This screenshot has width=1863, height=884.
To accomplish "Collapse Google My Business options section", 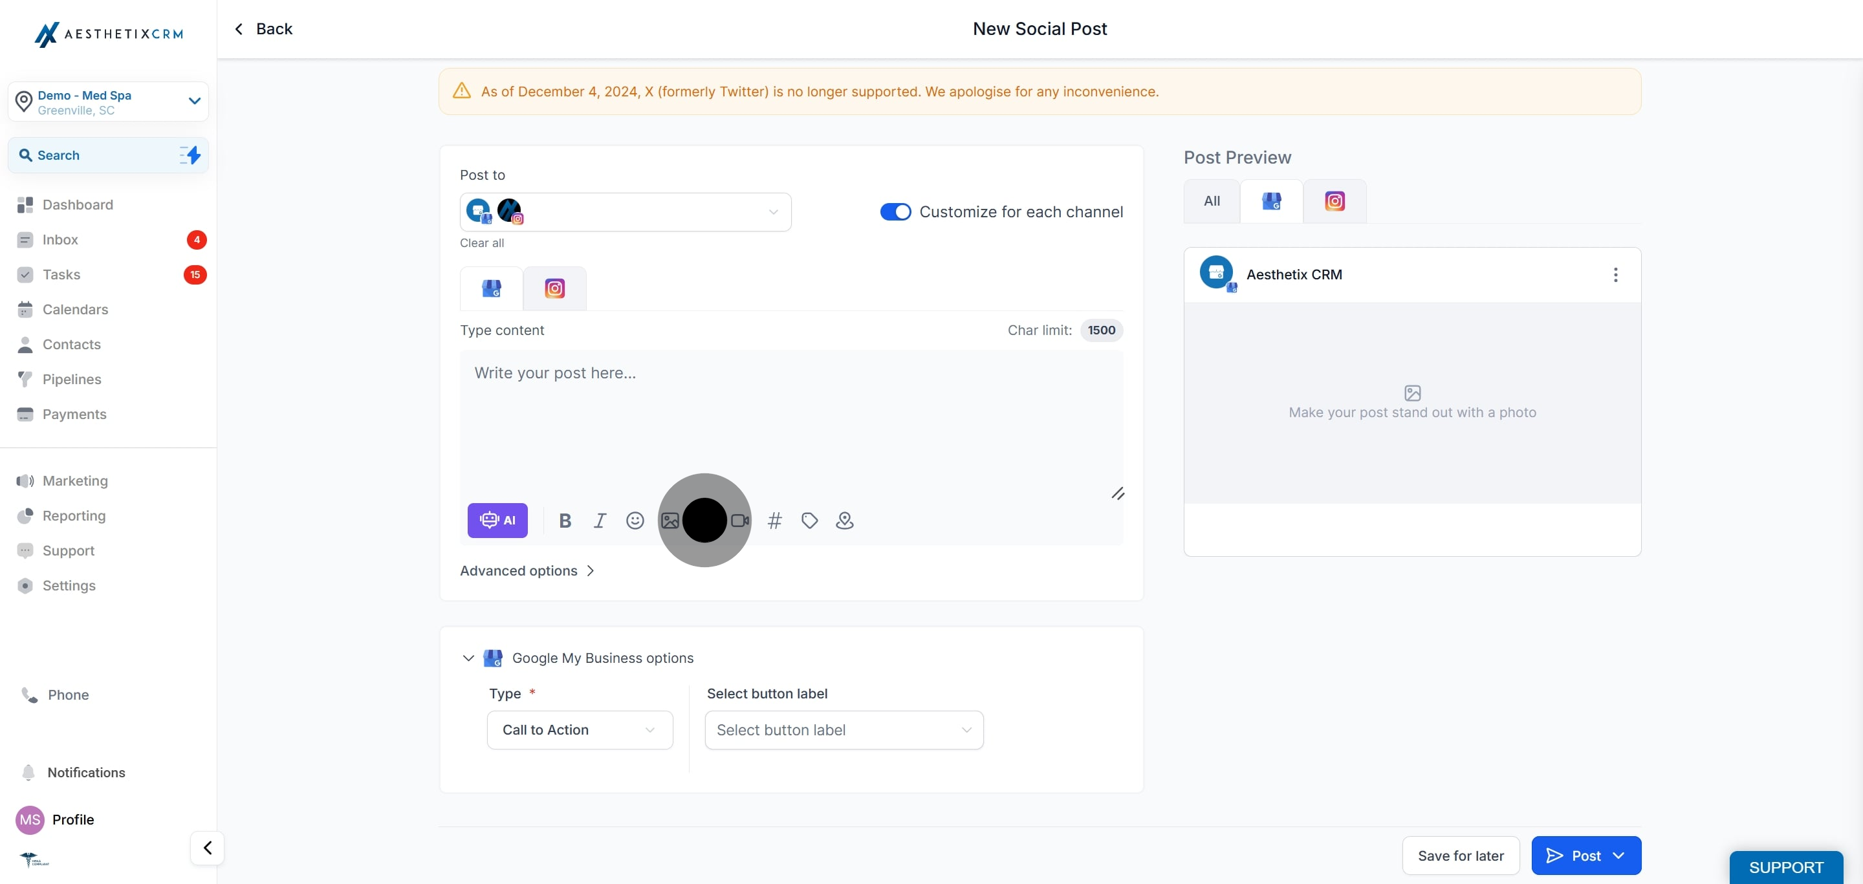I will [468, 658].
